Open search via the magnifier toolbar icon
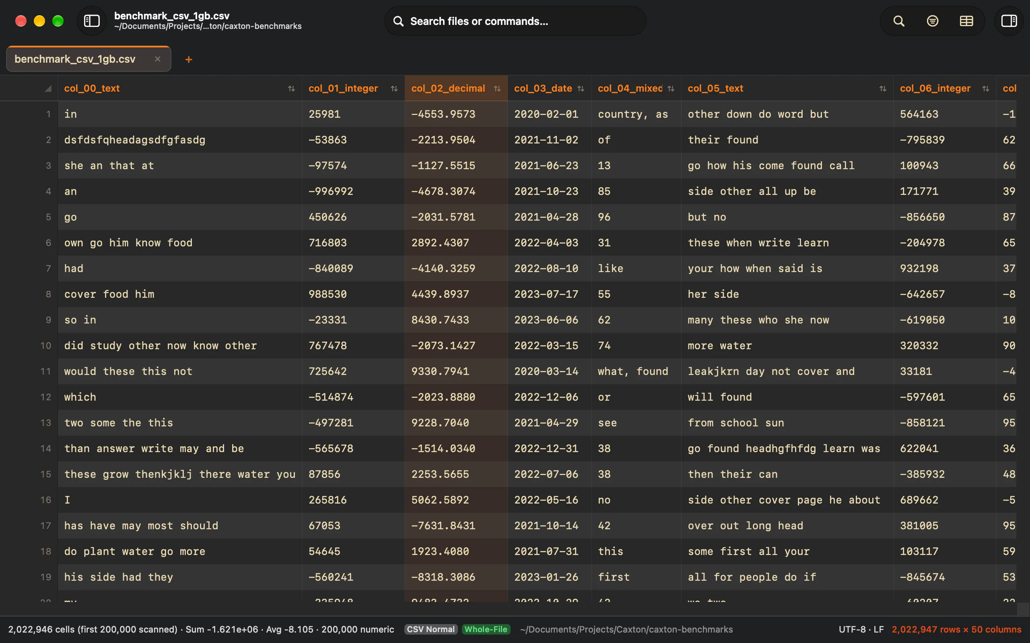Viewport: 1030px width, 643px height. (898, 21)
